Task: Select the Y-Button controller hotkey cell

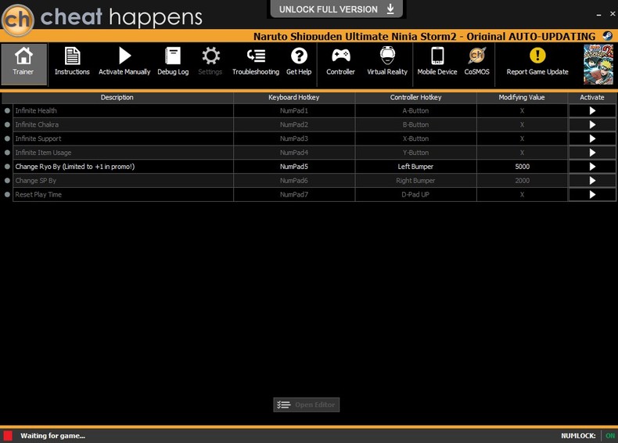Action: pyautogui.click(x=416, y=153)
